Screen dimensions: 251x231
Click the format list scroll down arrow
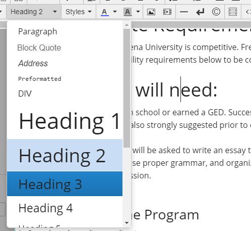point(127,223)
